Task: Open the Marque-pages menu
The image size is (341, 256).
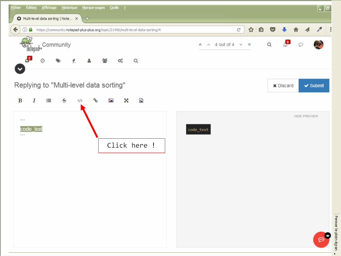Action: (x=94, y=8)
